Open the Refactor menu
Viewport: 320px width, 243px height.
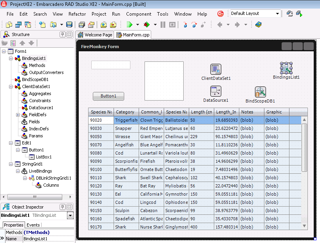pos(77,14)
